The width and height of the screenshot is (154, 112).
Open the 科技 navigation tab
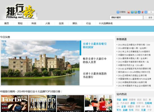[34, 24]
